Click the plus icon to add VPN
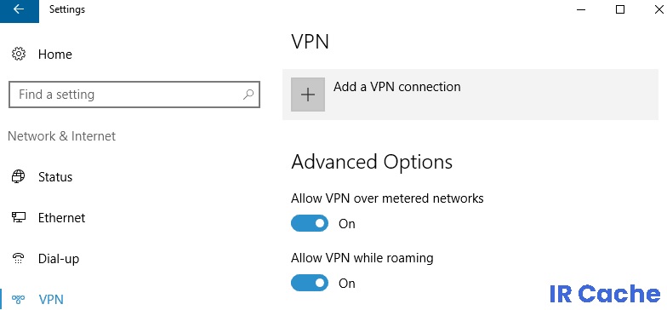Screen dimensions: 667x310 point(308,95)
